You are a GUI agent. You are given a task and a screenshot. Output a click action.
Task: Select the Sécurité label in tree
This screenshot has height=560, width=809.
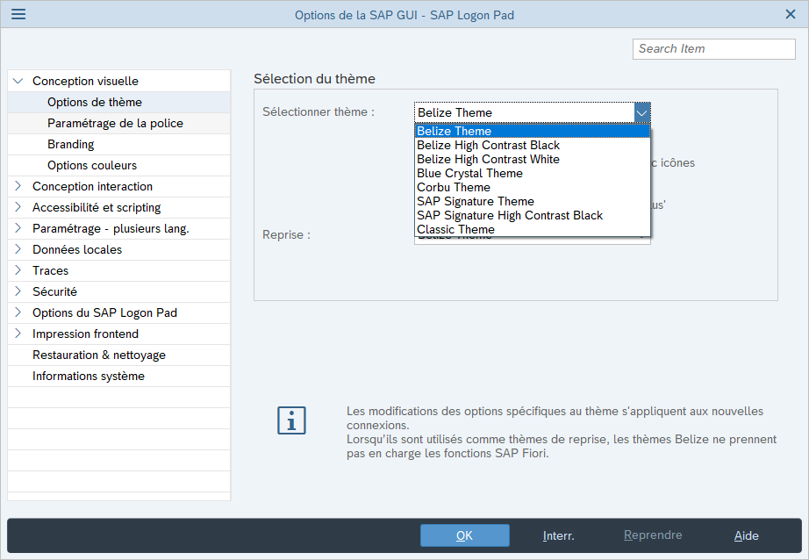pos(54,291)
